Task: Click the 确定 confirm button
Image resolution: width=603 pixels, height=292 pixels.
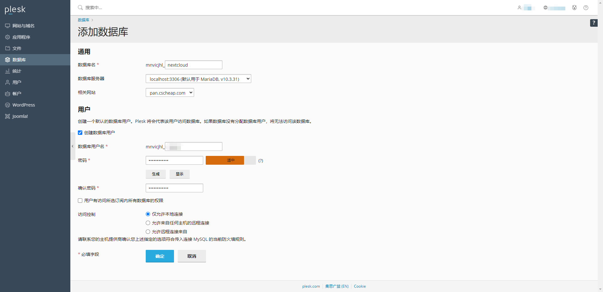Action: click(160, 256)
